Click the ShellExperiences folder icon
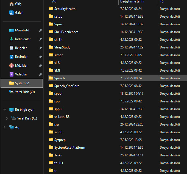 [51, 32]
